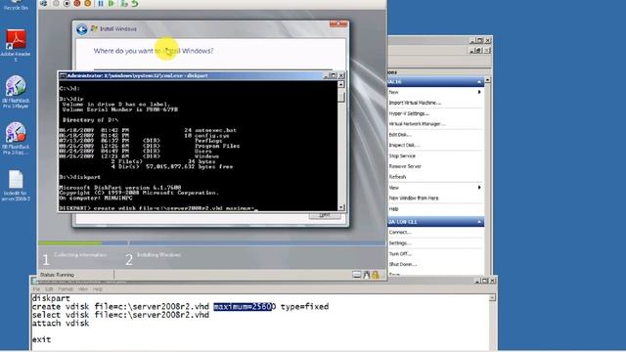
Task: Click Remove Server in Actions pane
Action: [405, 166]
